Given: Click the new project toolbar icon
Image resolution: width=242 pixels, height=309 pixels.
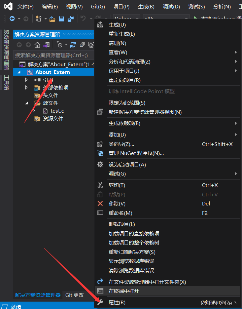Looking at the screenshot, I should (x=38, y=19).
